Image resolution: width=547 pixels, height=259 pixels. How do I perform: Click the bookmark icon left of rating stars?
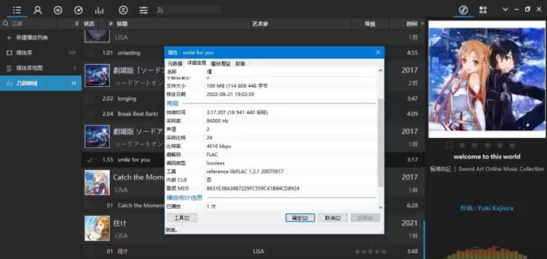450,145
